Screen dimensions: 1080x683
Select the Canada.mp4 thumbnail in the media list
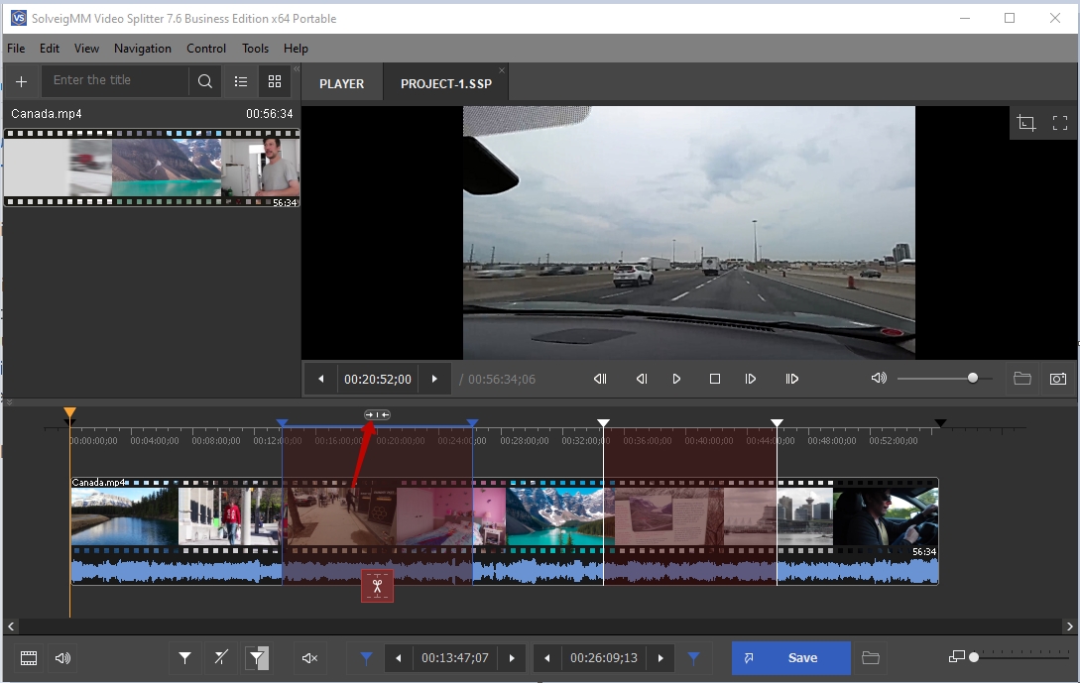151,168
